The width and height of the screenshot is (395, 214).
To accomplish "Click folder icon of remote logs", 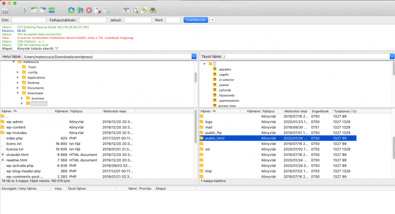I will click(201, 122).
